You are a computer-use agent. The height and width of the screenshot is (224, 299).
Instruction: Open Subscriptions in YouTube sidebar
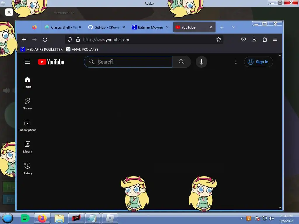[27, 125]
